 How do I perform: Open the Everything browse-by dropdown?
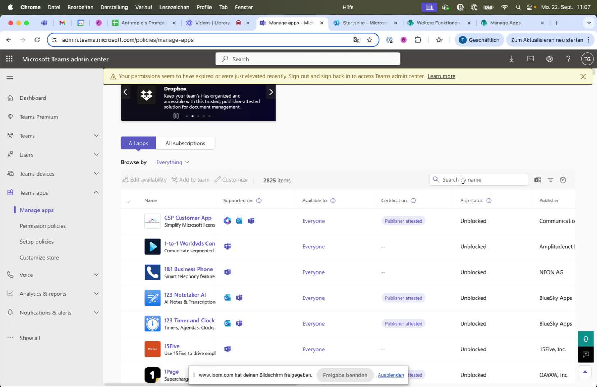172,162
